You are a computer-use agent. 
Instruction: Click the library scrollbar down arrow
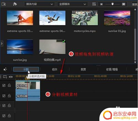coord(135,62)
